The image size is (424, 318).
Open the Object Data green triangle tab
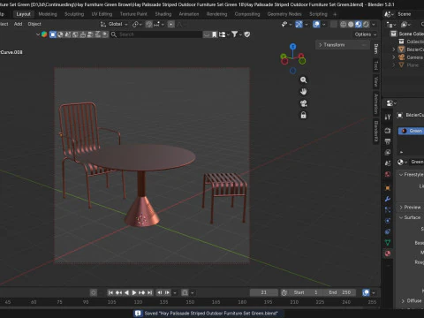coord(388,242)
